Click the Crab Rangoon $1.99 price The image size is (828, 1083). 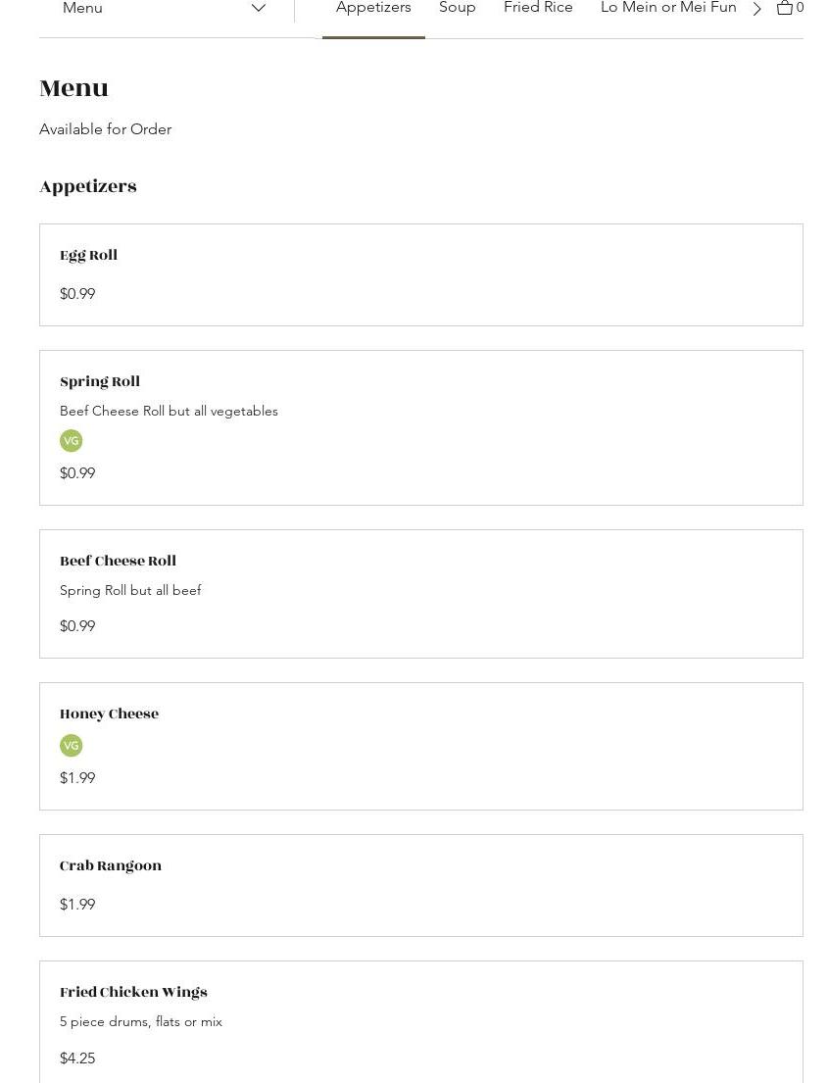77,905
